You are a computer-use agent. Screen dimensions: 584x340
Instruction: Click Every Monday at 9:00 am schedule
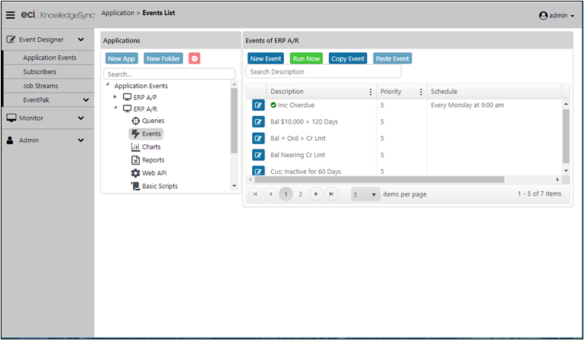point(467,105)
